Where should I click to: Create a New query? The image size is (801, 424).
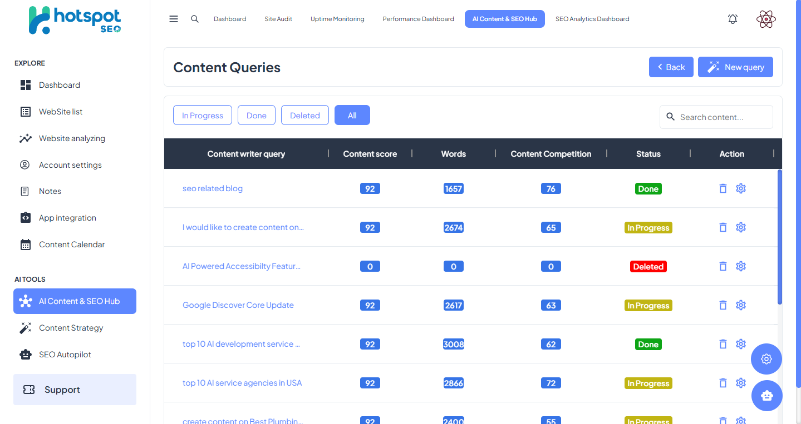[735, 67]
